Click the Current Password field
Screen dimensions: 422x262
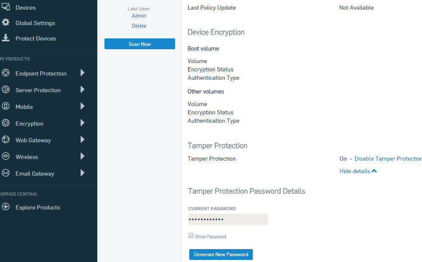(228, 219)
